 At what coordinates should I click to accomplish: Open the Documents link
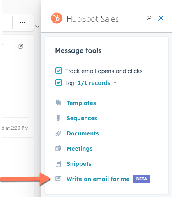coord(83,133)
